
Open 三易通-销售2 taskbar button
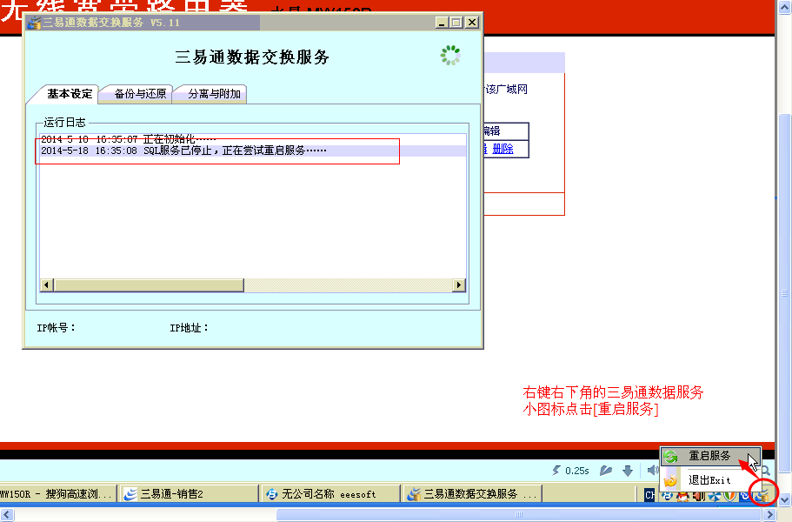(x=189, y=493)
